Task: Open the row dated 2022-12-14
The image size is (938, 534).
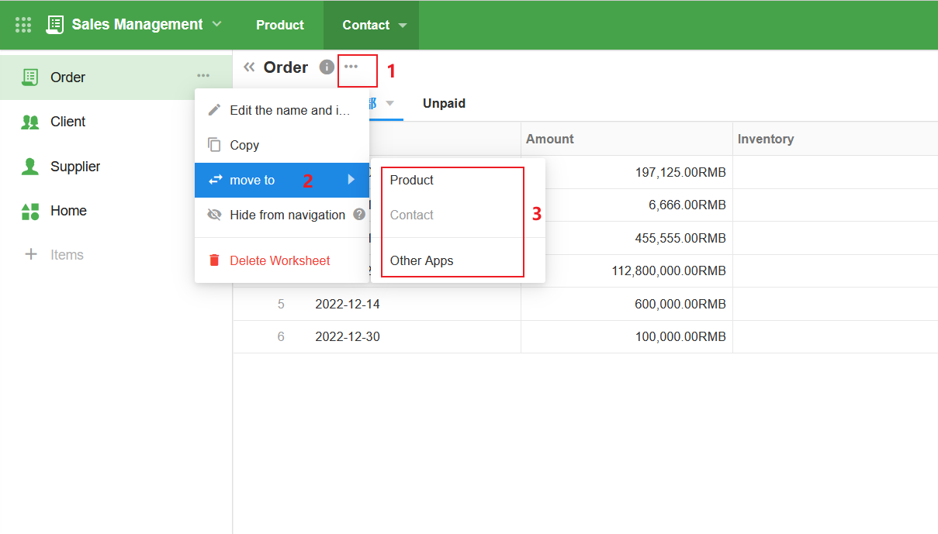Action: [347, 304]
